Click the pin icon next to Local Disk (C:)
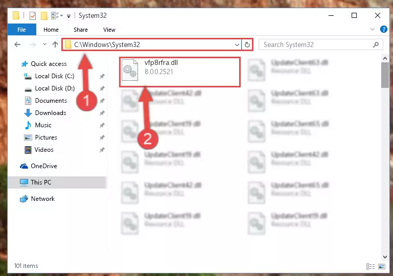 [102, 76]
